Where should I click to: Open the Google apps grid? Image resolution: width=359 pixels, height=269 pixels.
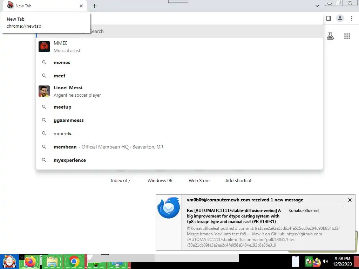pyautogui.click(x=347, y=36)
